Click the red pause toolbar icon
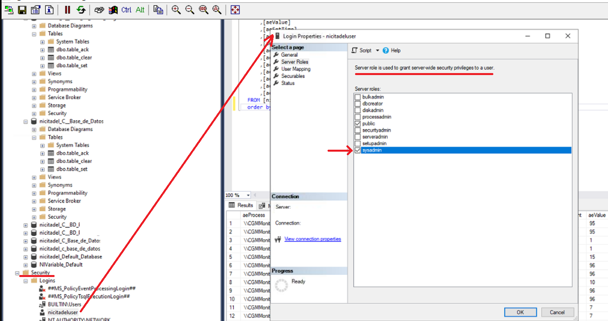Viewport: 608px width, 321px height. pyautogui.click(x=68, y=10)
